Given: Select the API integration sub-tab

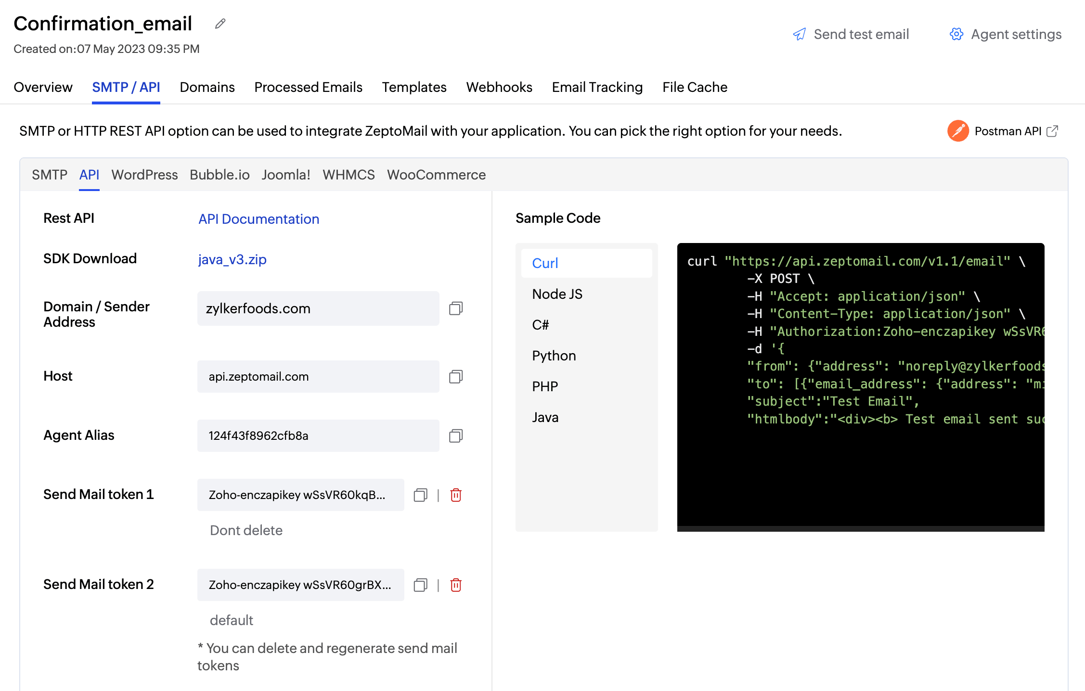Looking at the screenshot, I should (x=89, y=175).
